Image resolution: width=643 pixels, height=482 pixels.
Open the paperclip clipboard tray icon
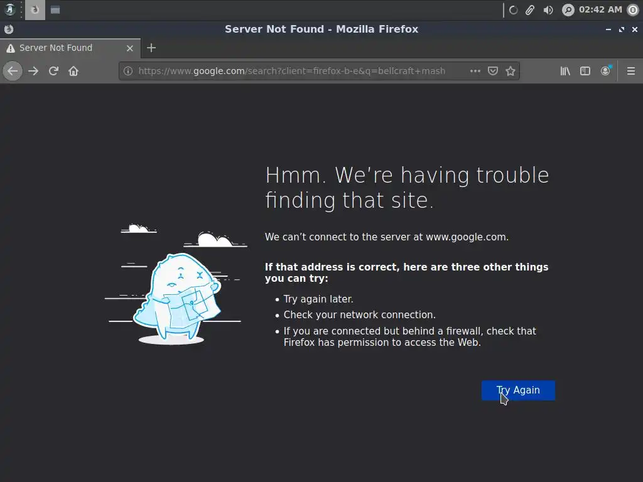click(530, 10)
